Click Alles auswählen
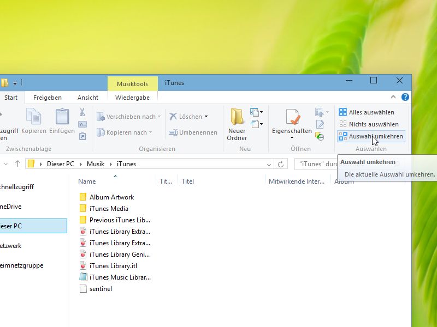This screenshot has width=437, height=327. [367, 112]
